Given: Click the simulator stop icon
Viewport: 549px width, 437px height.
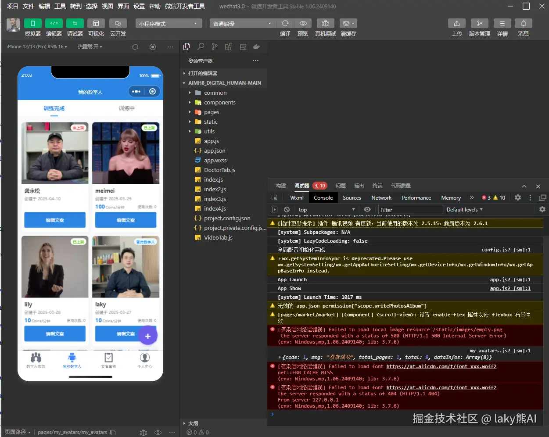Looking at the screenshot, I should point(153,47).
